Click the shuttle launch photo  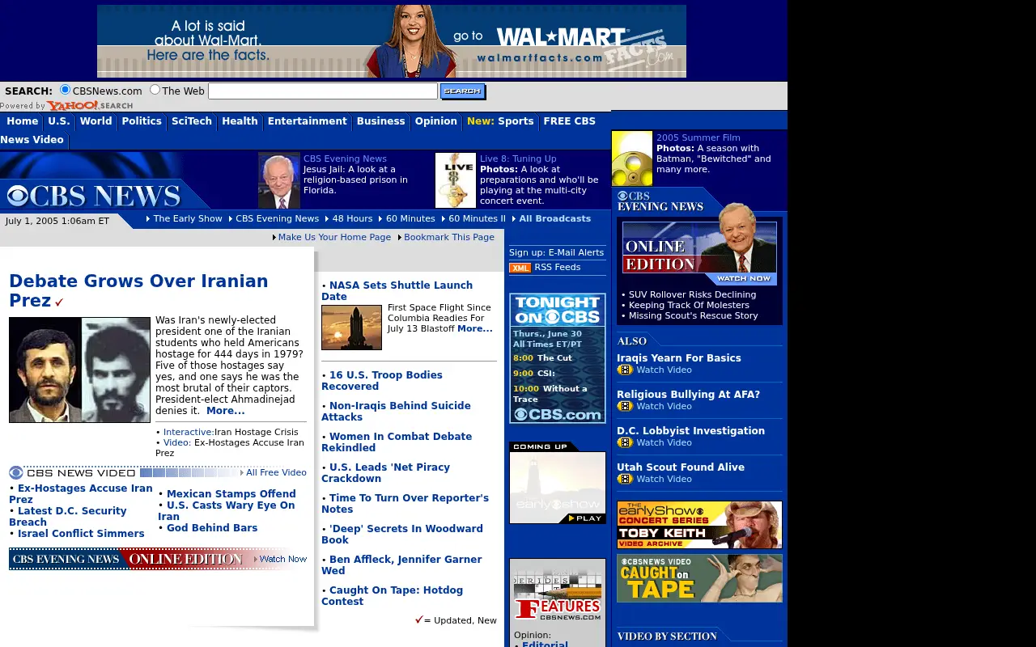point(351,328)
